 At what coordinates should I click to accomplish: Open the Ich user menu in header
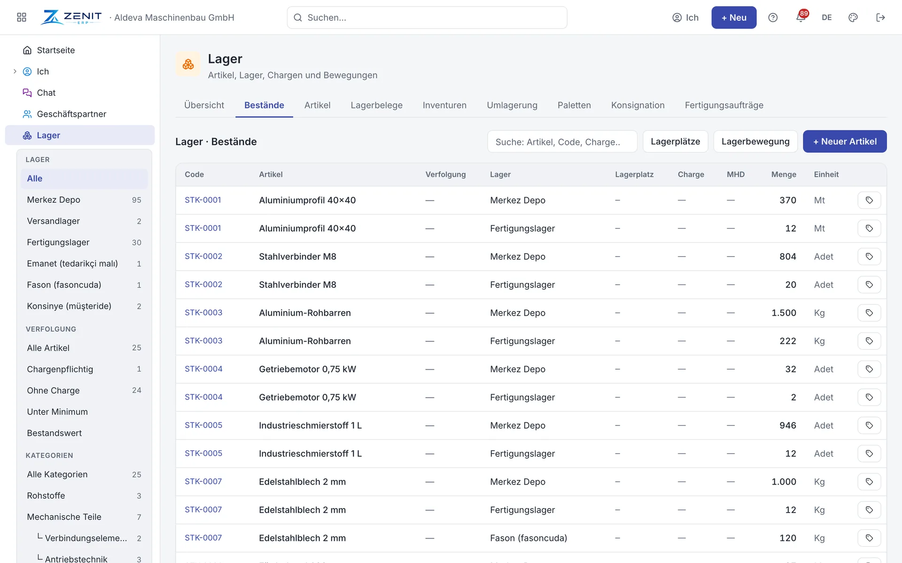(x=685, y=17)
